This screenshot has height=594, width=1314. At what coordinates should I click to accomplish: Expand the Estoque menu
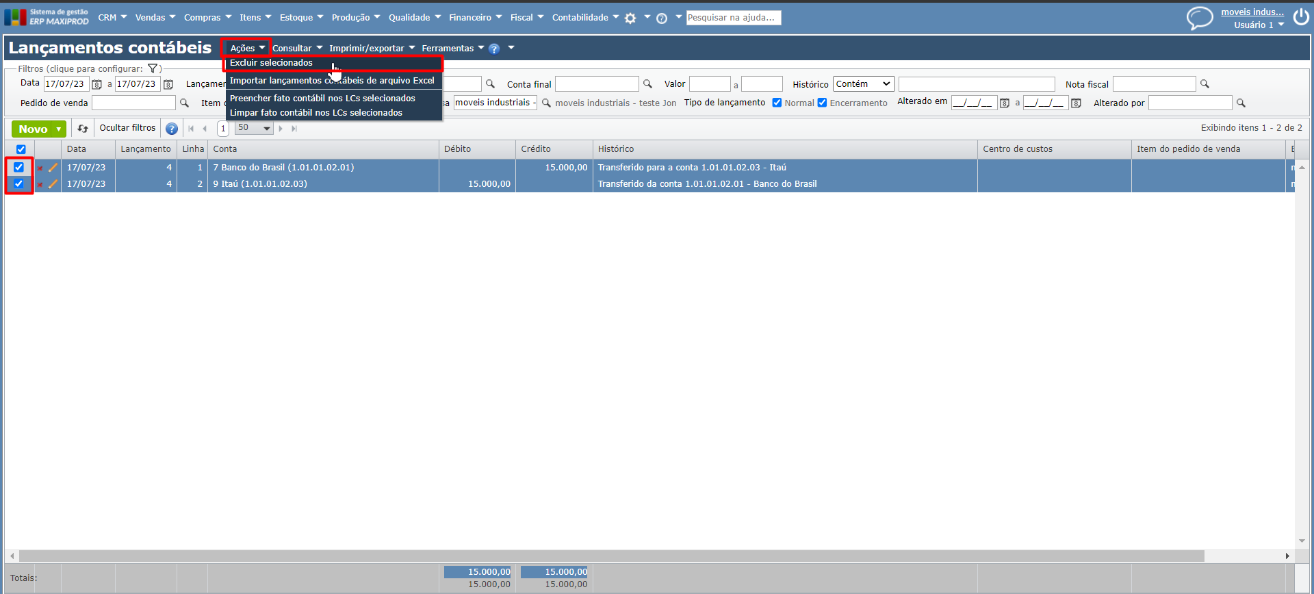click(302, 17)
